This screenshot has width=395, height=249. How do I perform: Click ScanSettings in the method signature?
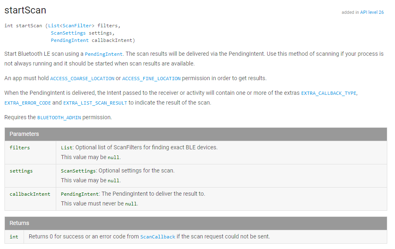[68, 33]
